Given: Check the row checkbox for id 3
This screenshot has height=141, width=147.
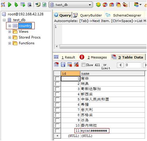Looking at the screenshot, I should tap(57, 89).
